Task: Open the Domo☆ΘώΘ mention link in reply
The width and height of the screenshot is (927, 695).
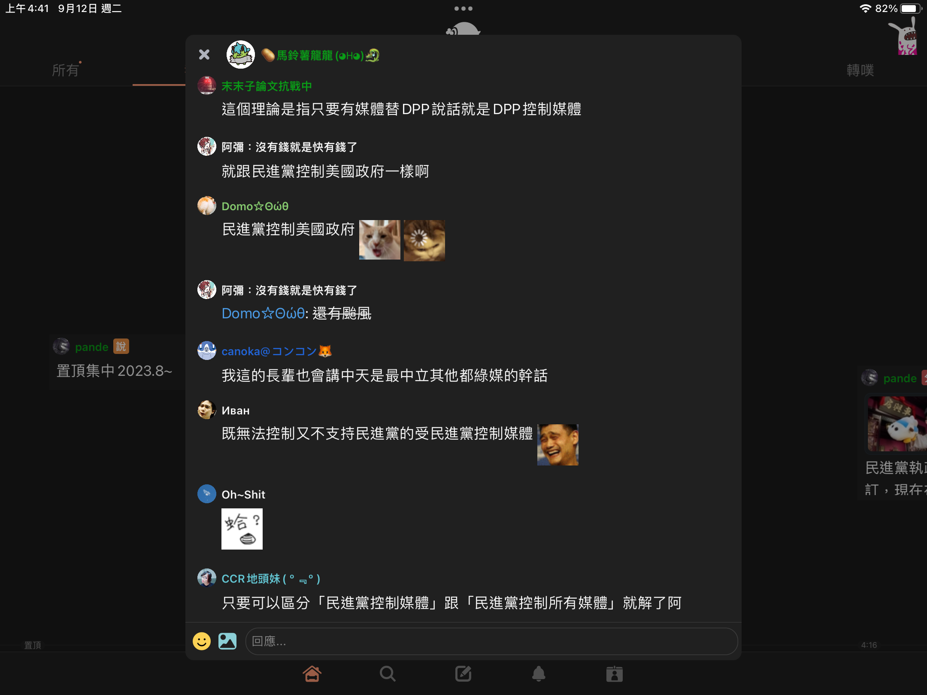Action: (263, 314)
